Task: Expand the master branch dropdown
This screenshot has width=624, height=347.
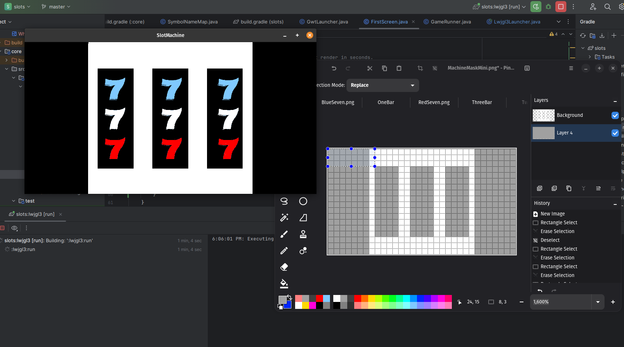Action: 56,7
